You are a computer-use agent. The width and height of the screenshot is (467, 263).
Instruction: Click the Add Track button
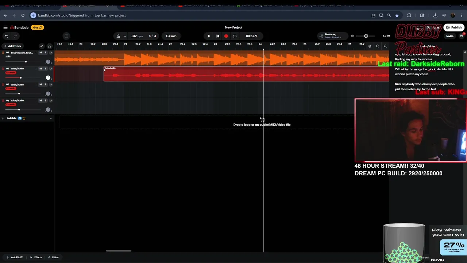pyautogui.click(x=13, y=46)
